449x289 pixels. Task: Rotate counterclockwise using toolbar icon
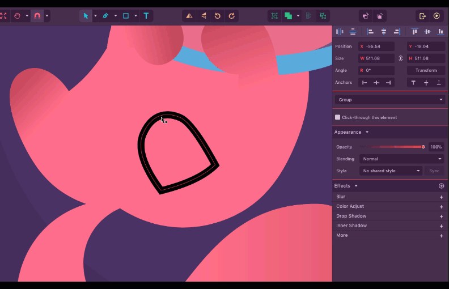point(218,16)
